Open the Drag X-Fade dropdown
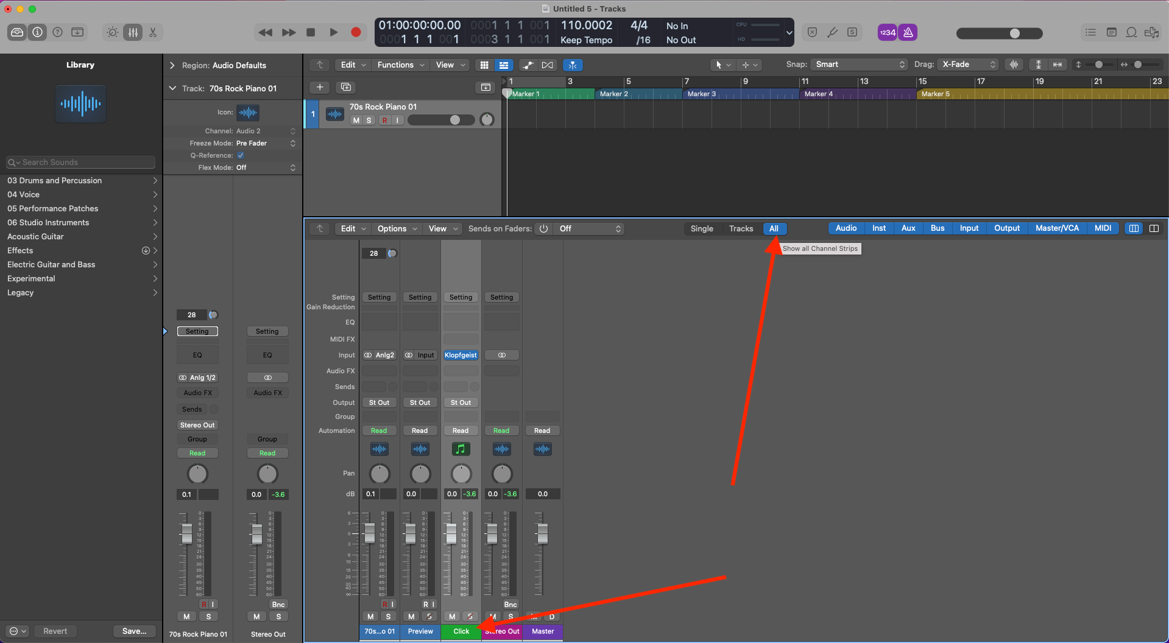 [x=968, y=64]
